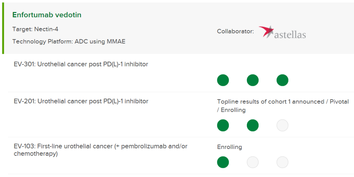Select EV-103 first-line urothelial cancer row
This screenshot has height=177, width=354.
[181, 155]
